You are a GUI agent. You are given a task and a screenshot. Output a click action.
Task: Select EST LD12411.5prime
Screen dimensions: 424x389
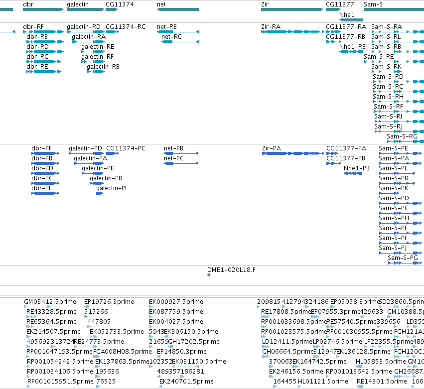[266, 347]
